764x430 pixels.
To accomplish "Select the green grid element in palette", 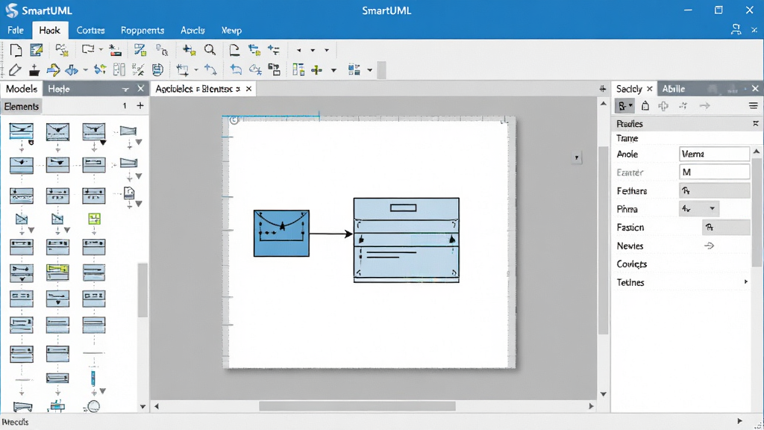I will 94,219.
